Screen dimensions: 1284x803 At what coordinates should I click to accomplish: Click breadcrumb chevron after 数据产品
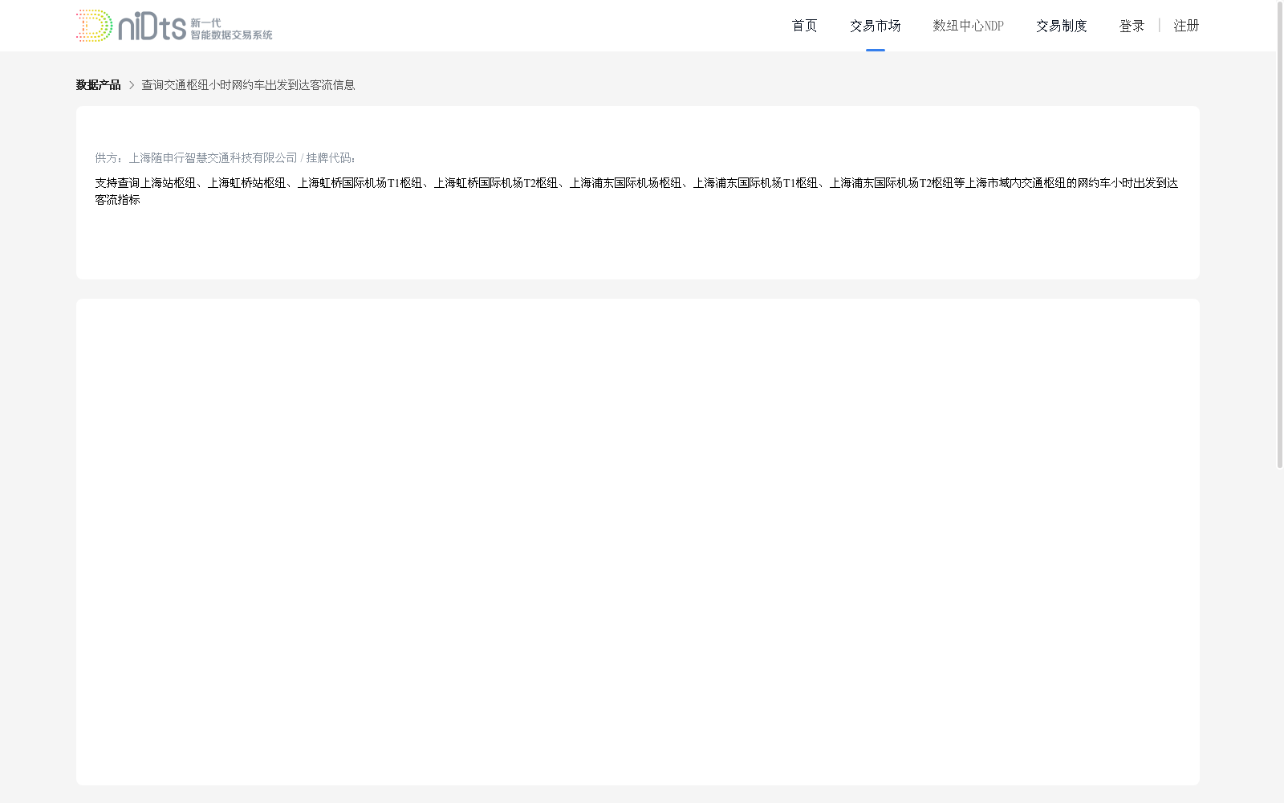(132, 85)
